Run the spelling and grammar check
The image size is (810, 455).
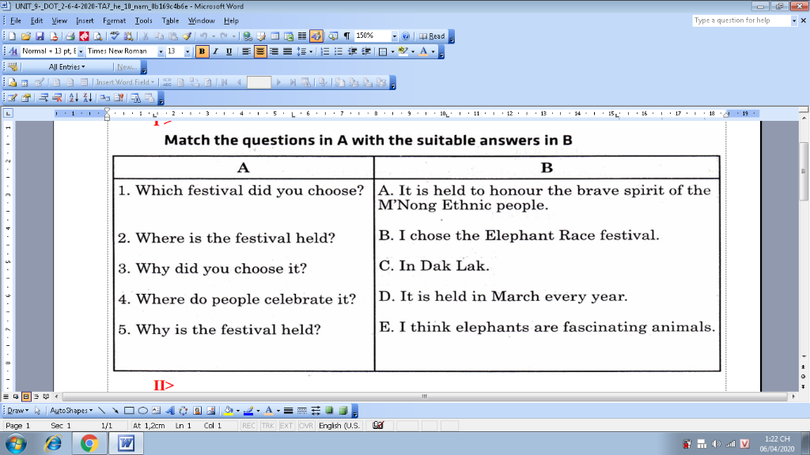[x=115, y=36]
